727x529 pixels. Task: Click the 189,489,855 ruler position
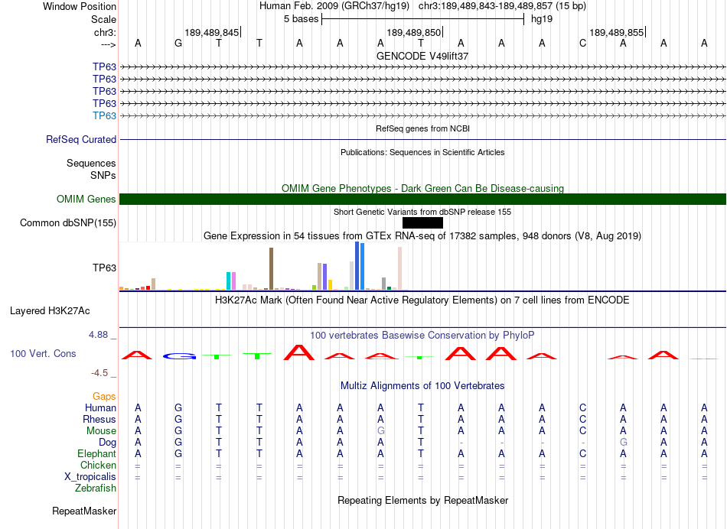[x=616, y=32]
